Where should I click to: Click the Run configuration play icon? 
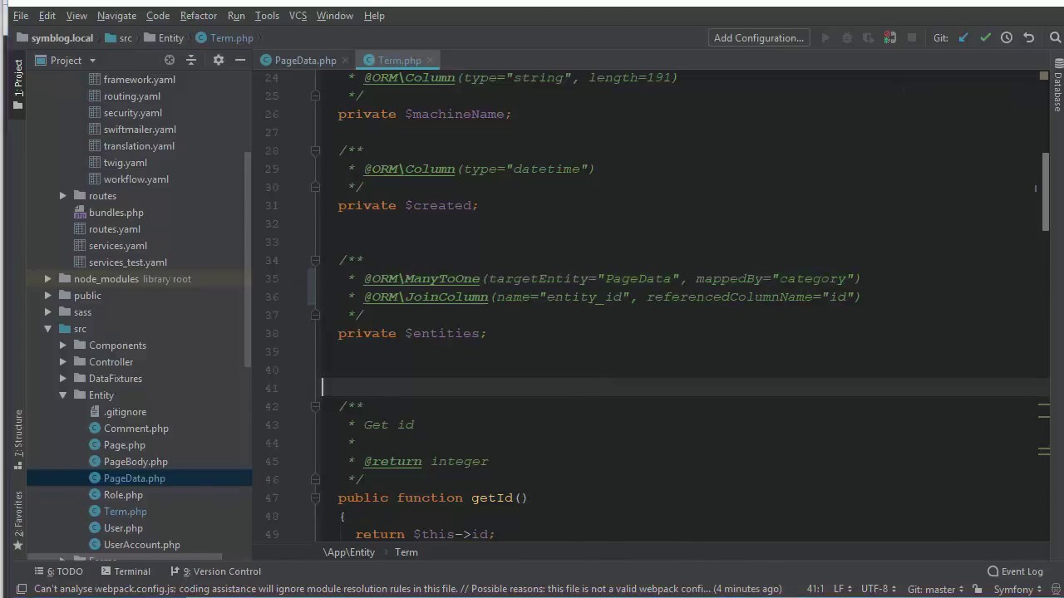[x=825, y=37]
